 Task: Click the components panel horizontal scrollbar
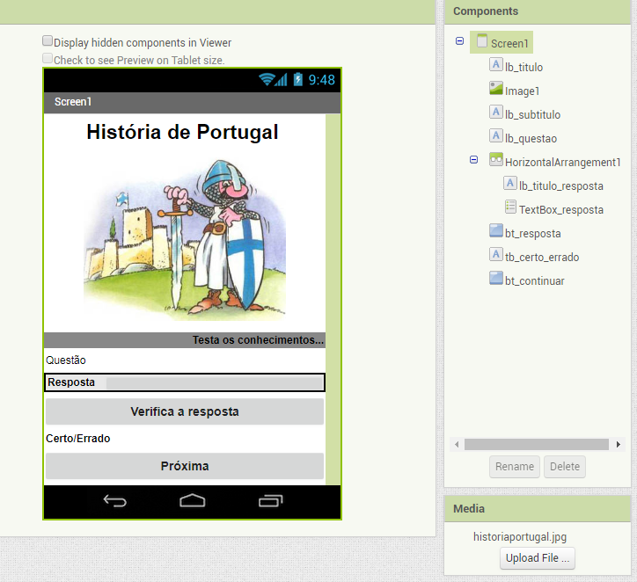click(536, 445)
